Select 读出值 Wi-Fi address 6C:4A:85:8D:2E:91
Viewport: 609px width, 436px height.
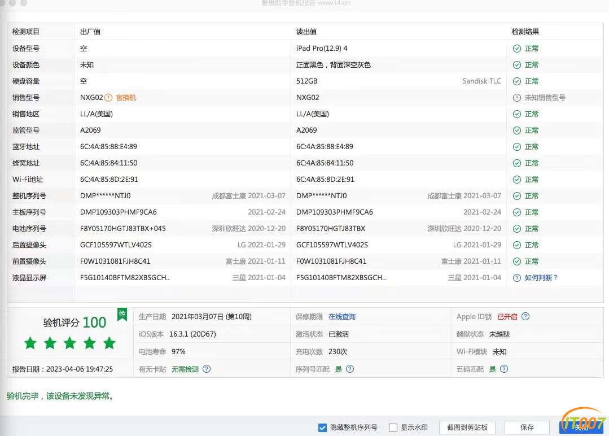325,180
